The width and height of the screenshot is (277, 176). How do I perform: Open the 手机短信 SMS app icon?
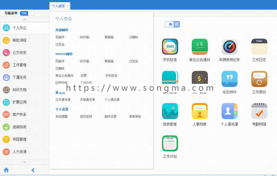click(170, 46)
